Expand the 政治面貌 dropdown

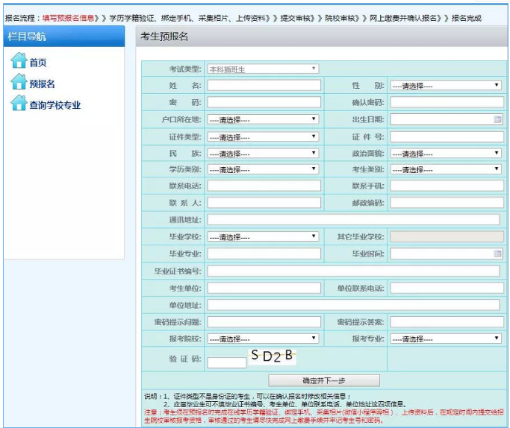pos(445,154)
